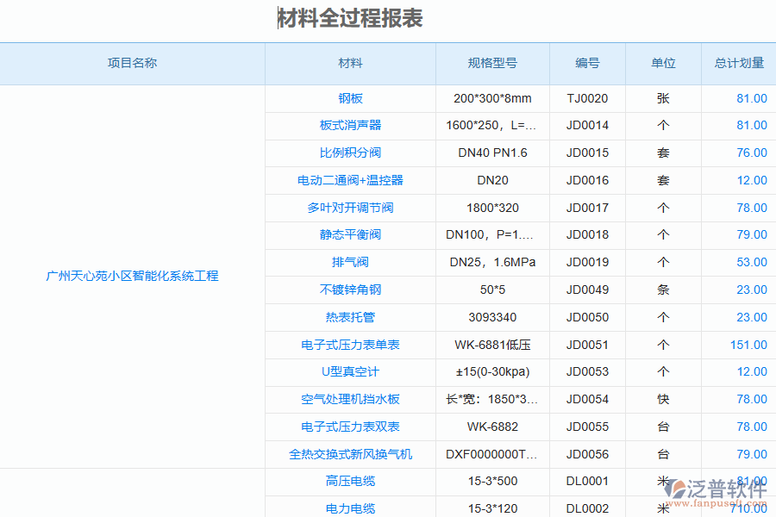Open the 电力电缆 material link
The height and width of the screenshot is (517, 776).
[x=348, y=508]
